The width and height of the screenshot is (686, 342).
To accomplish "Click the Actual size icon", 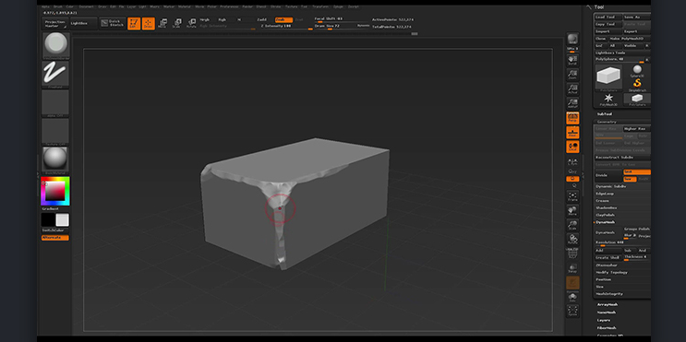I will (572, 89).
